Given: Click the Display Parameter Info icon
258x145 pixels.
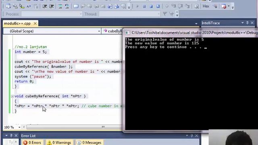Looking at the screenshot, I should (15, 6).
